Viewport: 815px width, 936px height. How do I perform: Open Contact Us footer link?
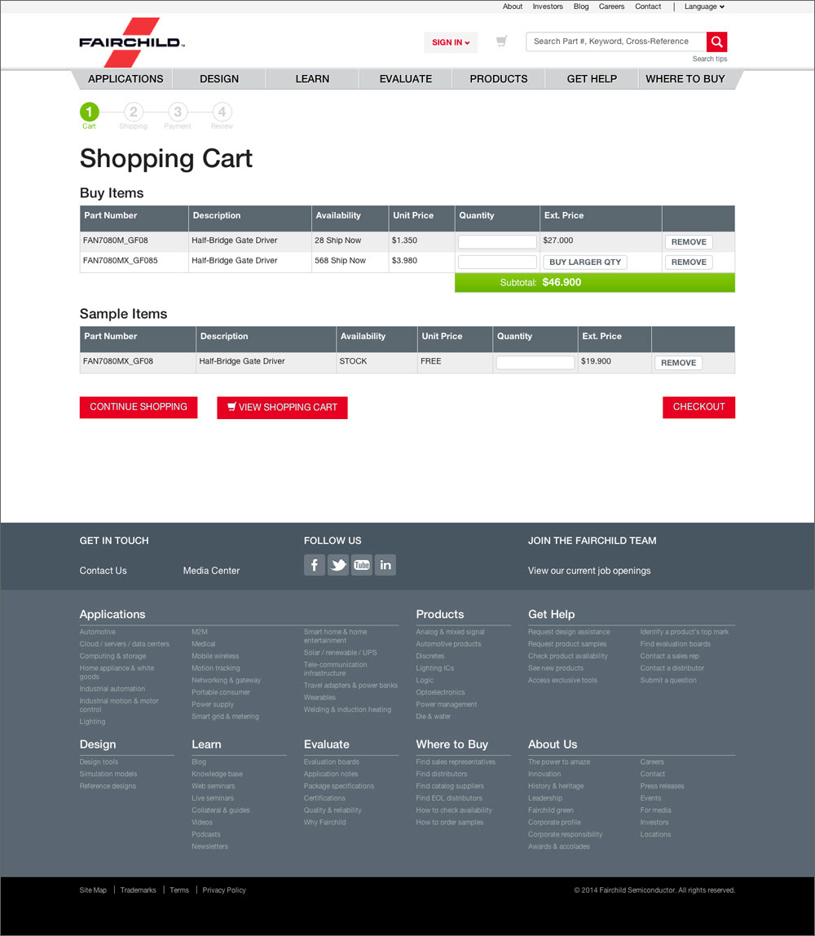click(x=104, y=571)
